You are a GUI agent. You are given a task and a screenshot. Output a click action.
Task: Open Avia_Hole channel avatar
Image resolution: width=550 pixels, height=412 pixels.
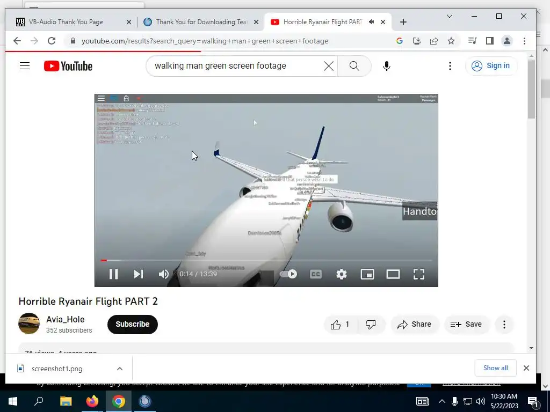[x=29, y=323]
